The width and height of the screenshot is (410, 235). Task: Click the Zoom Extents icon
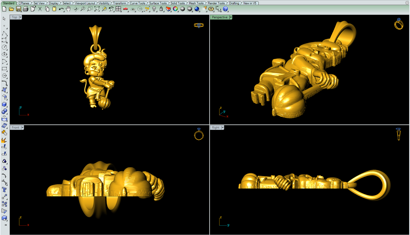pyautogui.click(x=97, y=9)
